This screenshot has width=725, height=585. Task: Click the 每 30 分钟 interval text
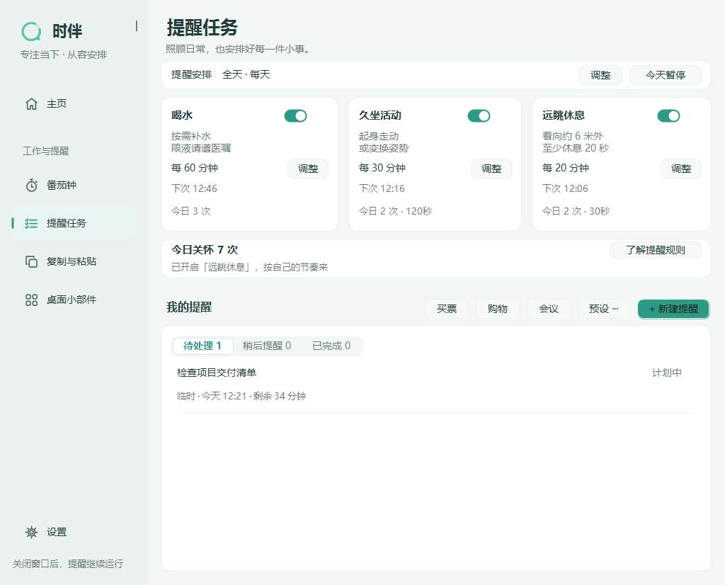pos(382,168)
